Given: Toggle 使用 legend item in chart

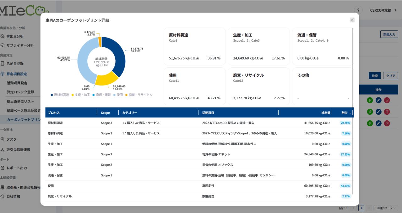Looking at the screenshot, I should [118, 95].
